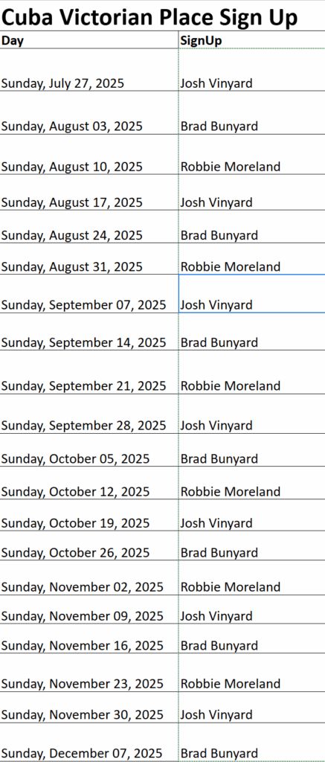Select the Sunday, August 03, 2025 cell

click(89, 113)
